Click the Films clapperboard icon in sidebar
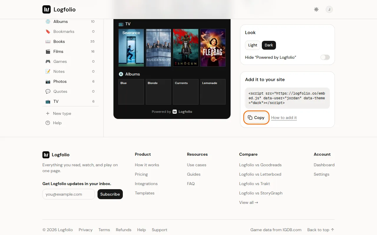377x235 pixels. tap(48, 51)
